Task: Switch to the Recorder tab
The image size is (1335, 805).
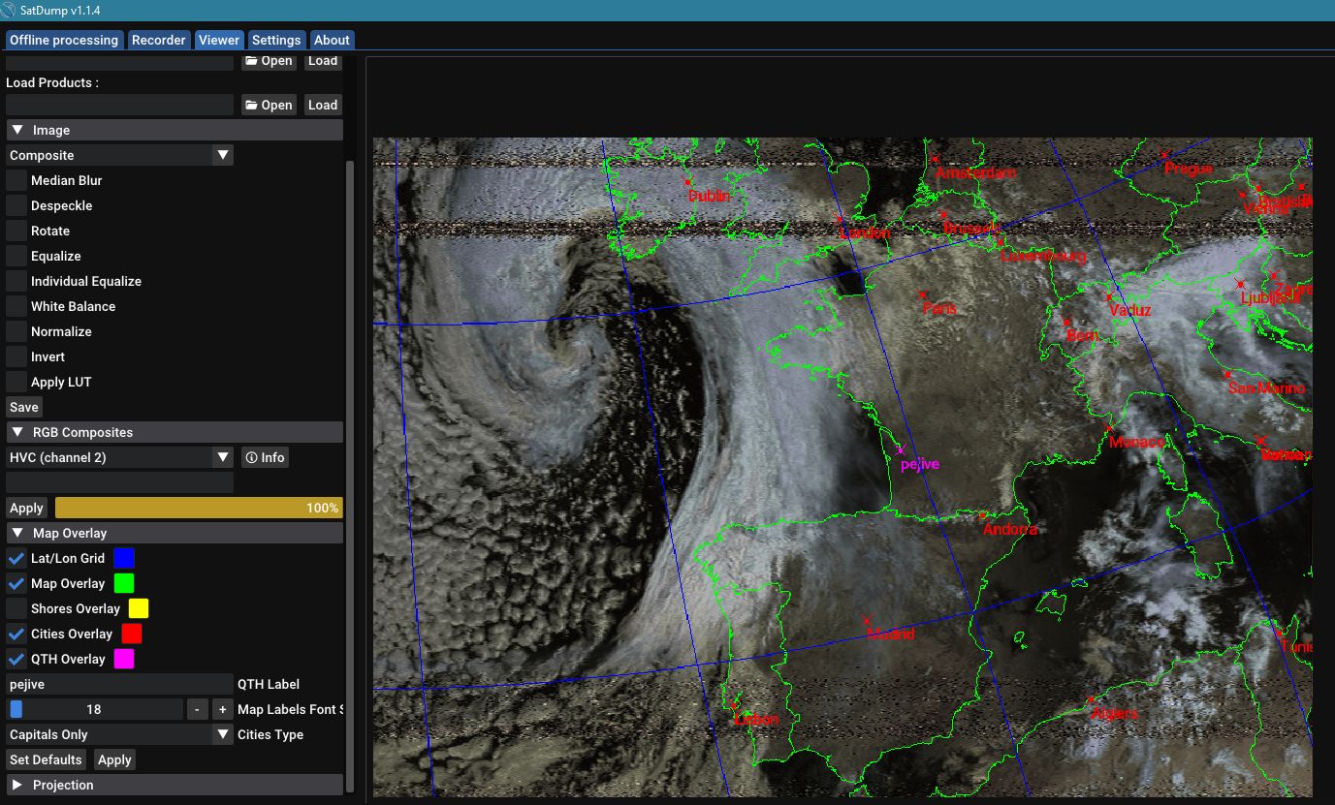Action: [x=158, y=40]
